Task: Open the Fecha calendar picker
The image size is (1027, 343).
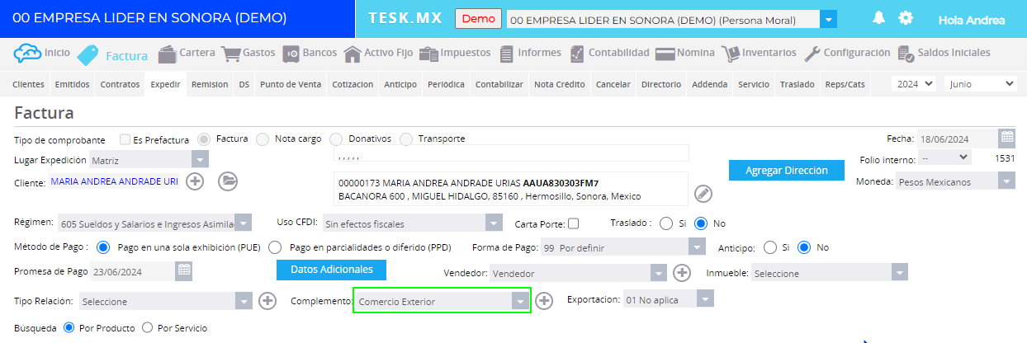Action: point(1007,138)
